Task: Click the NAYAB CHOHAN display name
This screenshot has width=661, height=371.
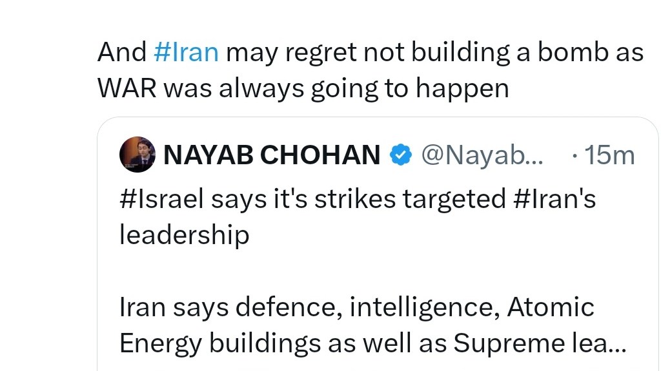Action: (272, 155)
